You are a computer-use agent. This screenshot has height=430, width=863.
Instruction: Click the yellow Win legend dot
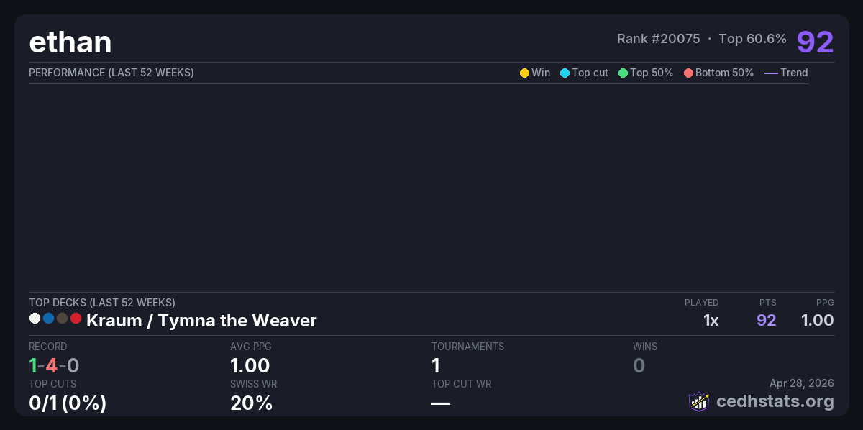tap(524, 73)
